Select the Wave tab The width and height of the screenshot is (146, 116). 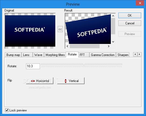[38, 55]
